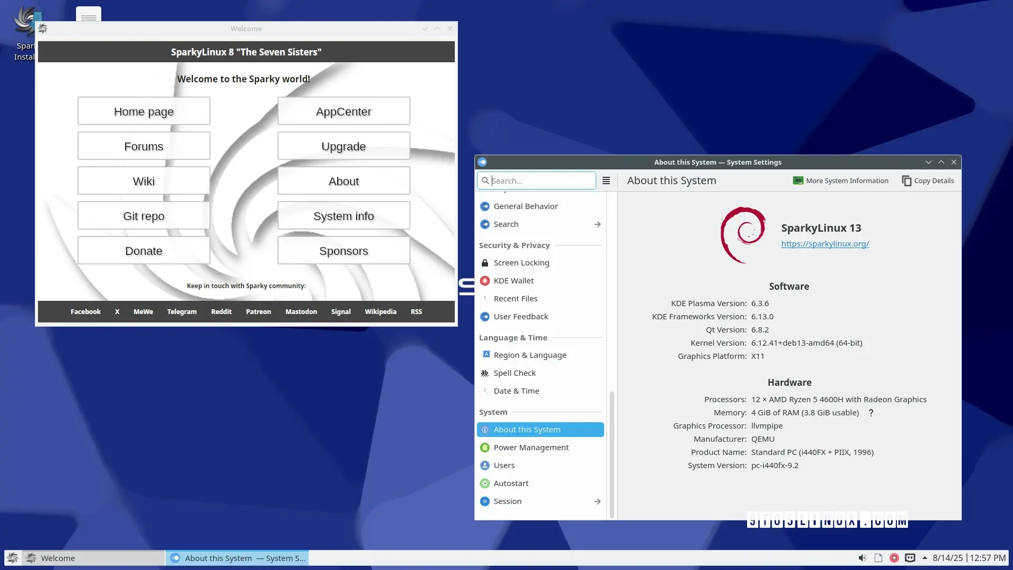Open Home page in Welcome window
1013x570 pixels.
coord(144,111)
